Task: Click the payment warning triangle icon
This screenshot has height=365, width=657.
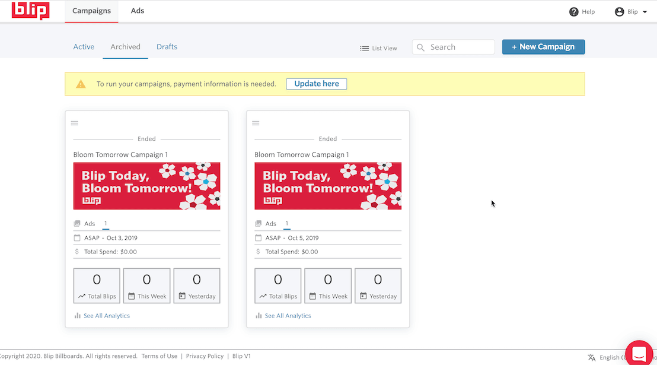Action: point(81,84)
